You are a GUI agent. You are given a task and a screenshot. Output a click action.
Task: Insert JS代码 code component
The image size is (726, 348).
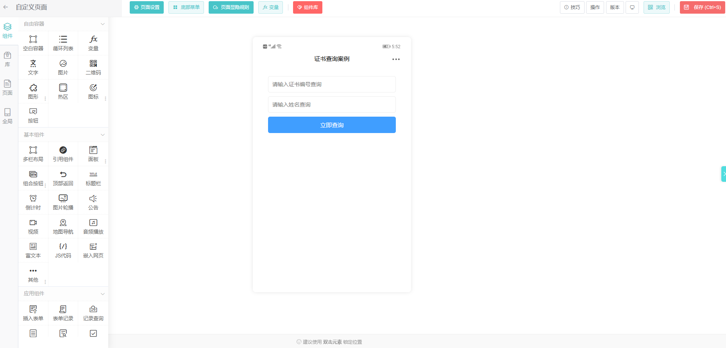tap(63, 250)
